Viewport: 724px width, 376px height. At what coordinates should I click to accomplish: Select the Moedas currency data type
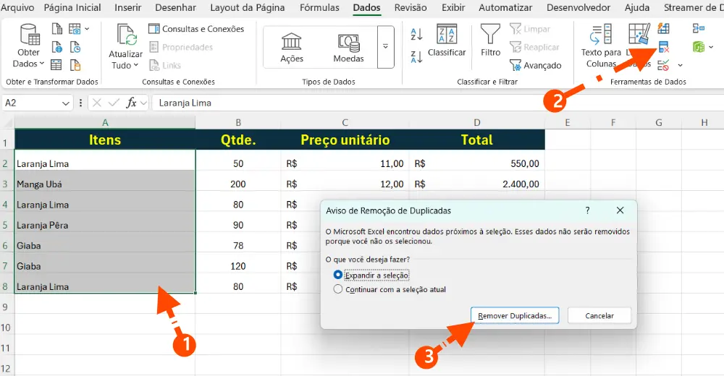349,48
